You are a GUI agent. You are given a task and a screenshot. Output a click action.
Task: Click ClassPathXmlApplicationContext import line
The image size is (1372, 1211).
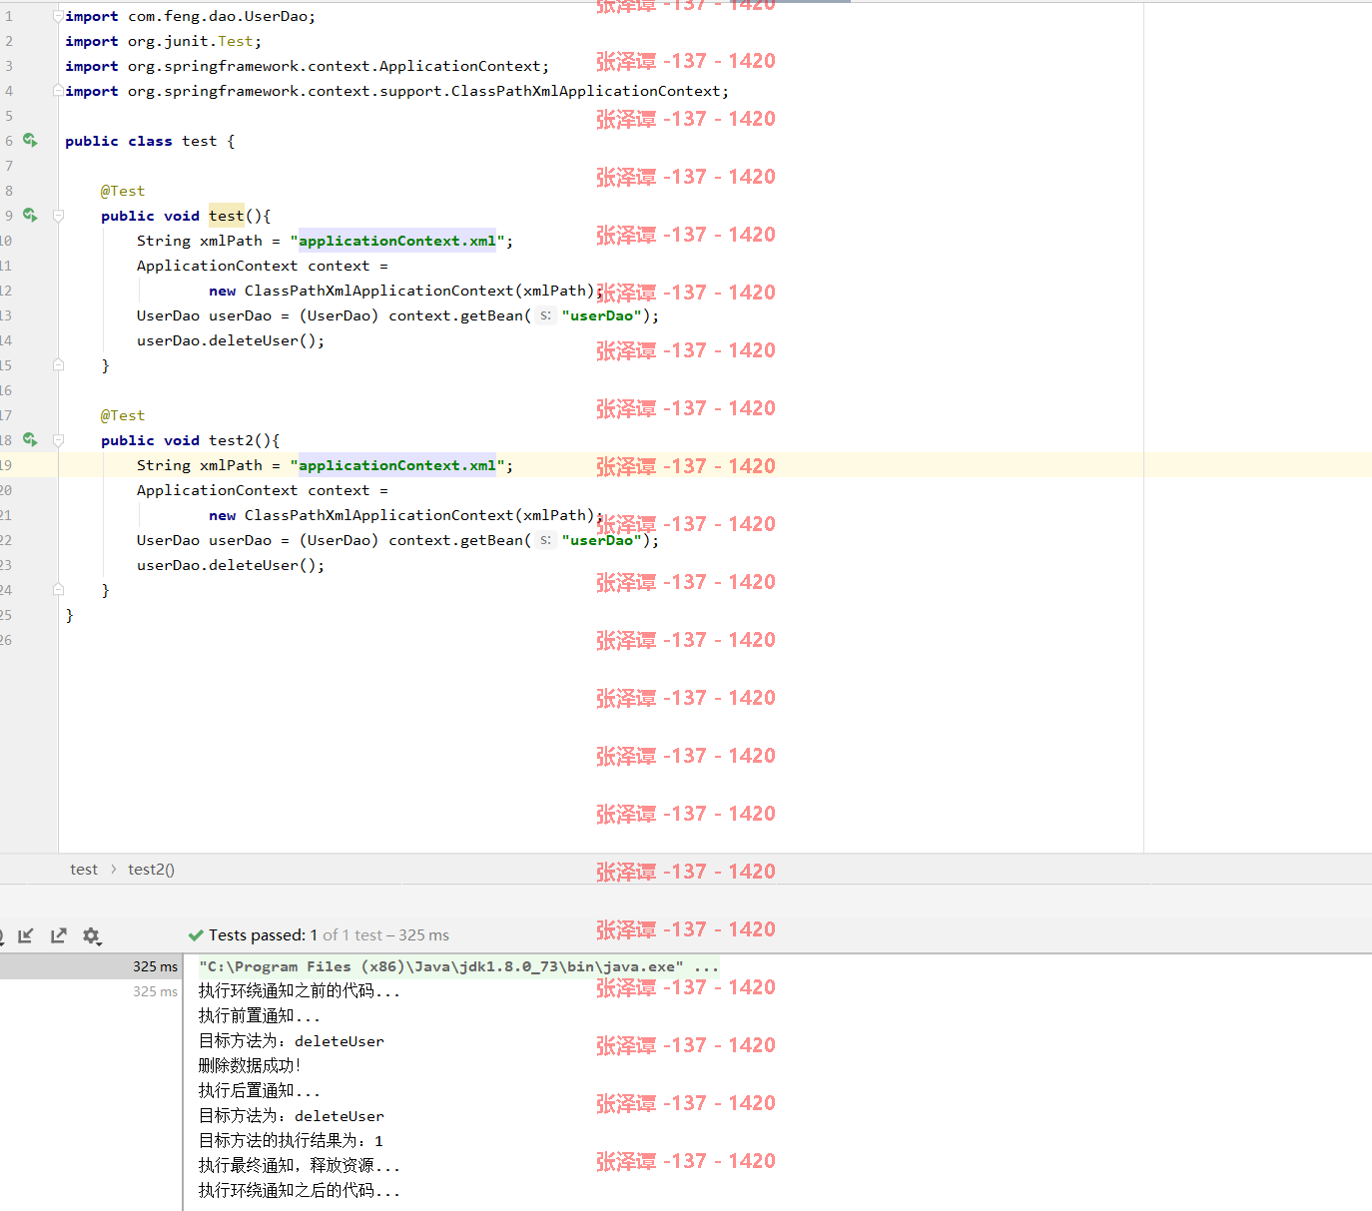point(396,91)
